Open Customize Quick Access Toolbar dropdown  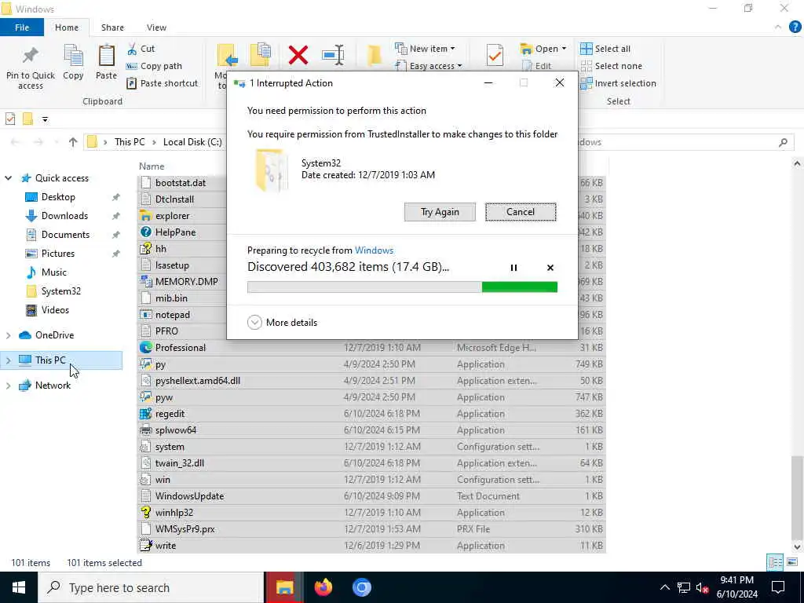click(45, 119)
